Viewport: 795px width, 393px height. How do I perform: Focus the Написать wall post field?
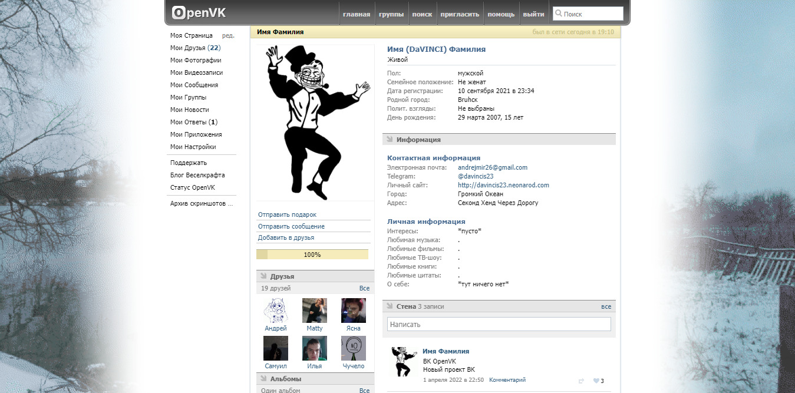499,324
